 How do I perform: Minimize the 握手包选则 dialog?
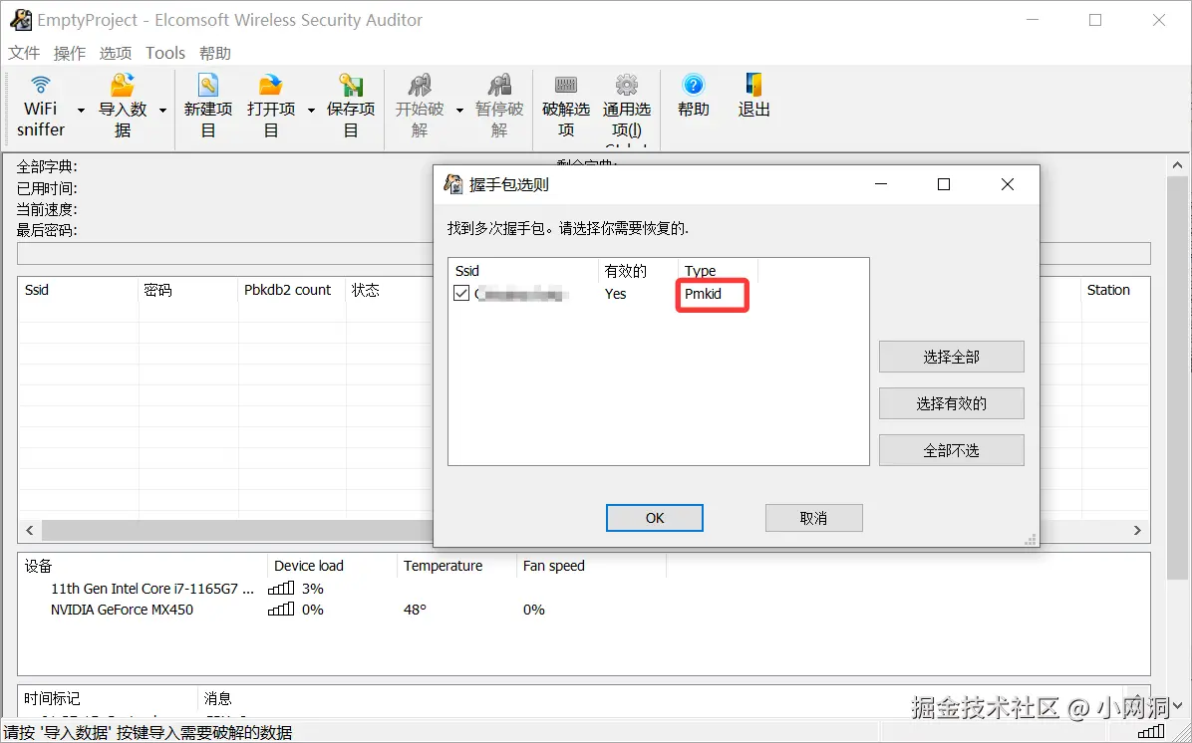point(881,184)
